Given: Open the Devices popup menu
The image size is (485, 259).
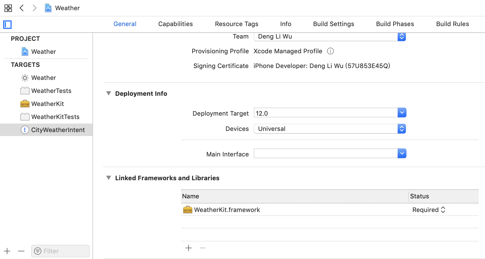Looking at the screenshot, I should coord(402,129).
